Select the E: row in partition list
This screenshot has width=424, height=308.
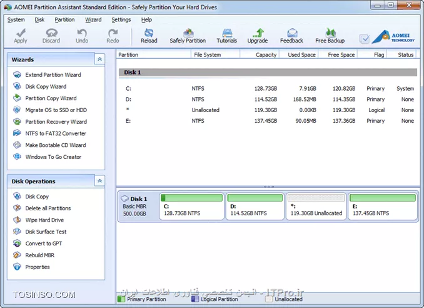click(x=270, y=121)
